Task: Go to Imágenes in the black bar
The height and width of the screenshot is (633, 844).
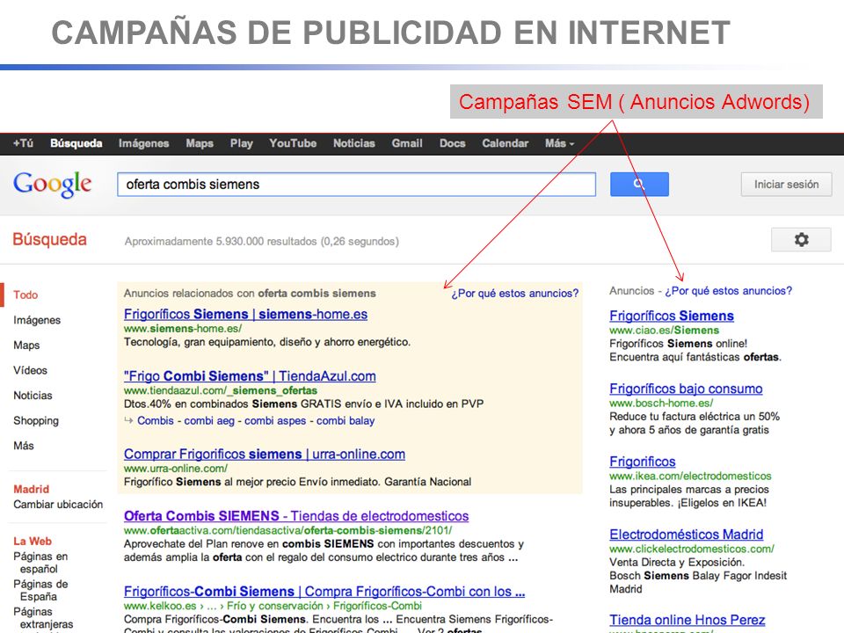Action: pos(143,143)
